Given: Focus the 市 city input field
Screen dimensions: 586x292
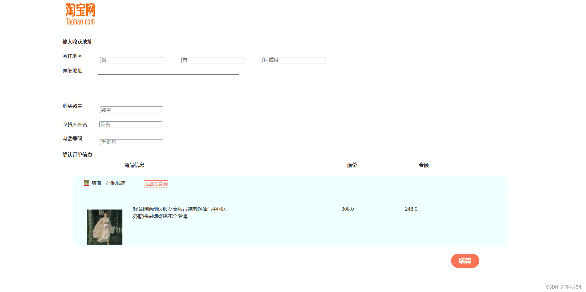Looking at the screenshot, I should tap(213, 60).
